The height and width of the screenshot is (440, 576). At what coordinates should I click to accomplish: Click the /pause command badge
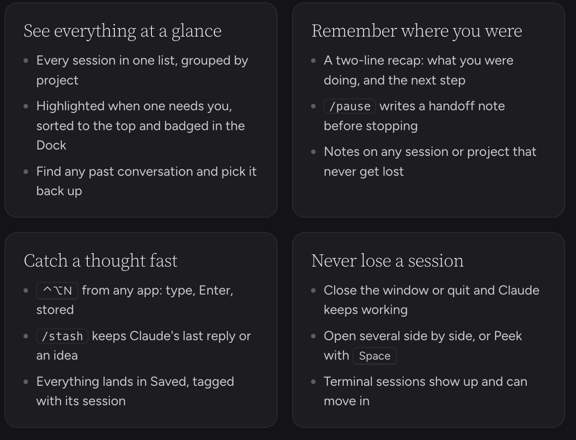pyautogui.click(x=350, y=106)
